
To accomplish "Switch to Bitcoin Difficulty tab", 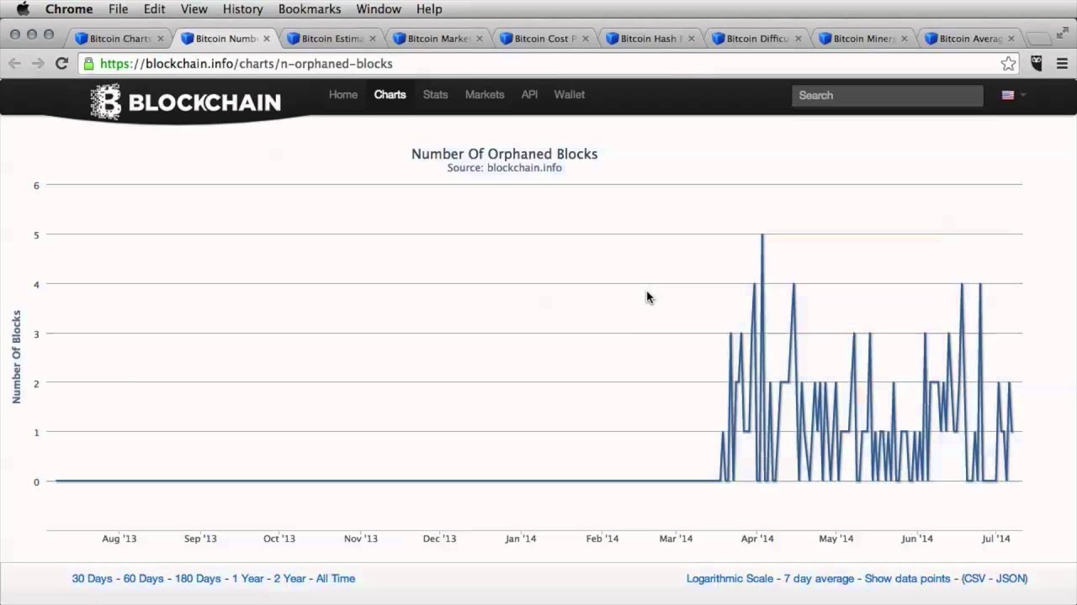I will [x=757, y=39].
